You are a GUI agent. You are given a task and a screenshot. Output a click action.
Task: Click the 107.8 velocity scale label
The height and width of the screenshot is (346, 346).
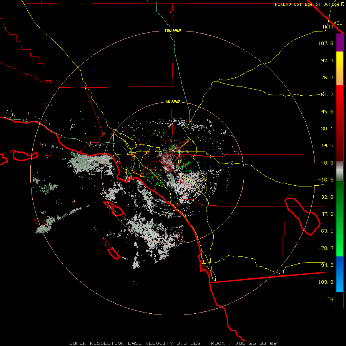pos(326,43)
